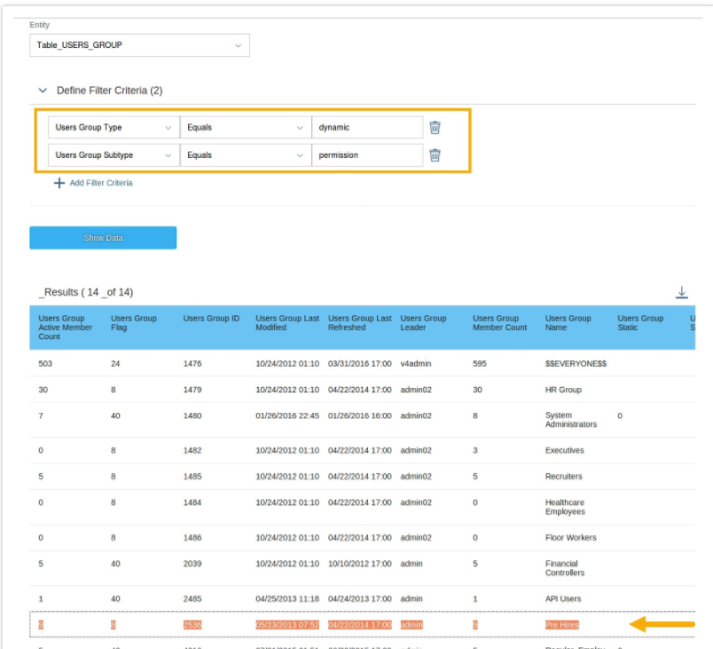The image size is (713, 649).
Task: Open the Equals operator dropdown for Group Subtype
Action: pos(246,155)
